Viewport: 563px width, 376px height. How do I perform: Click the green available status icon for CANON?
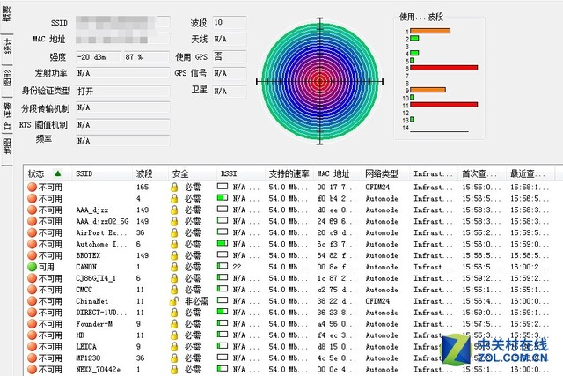point(32,267)
